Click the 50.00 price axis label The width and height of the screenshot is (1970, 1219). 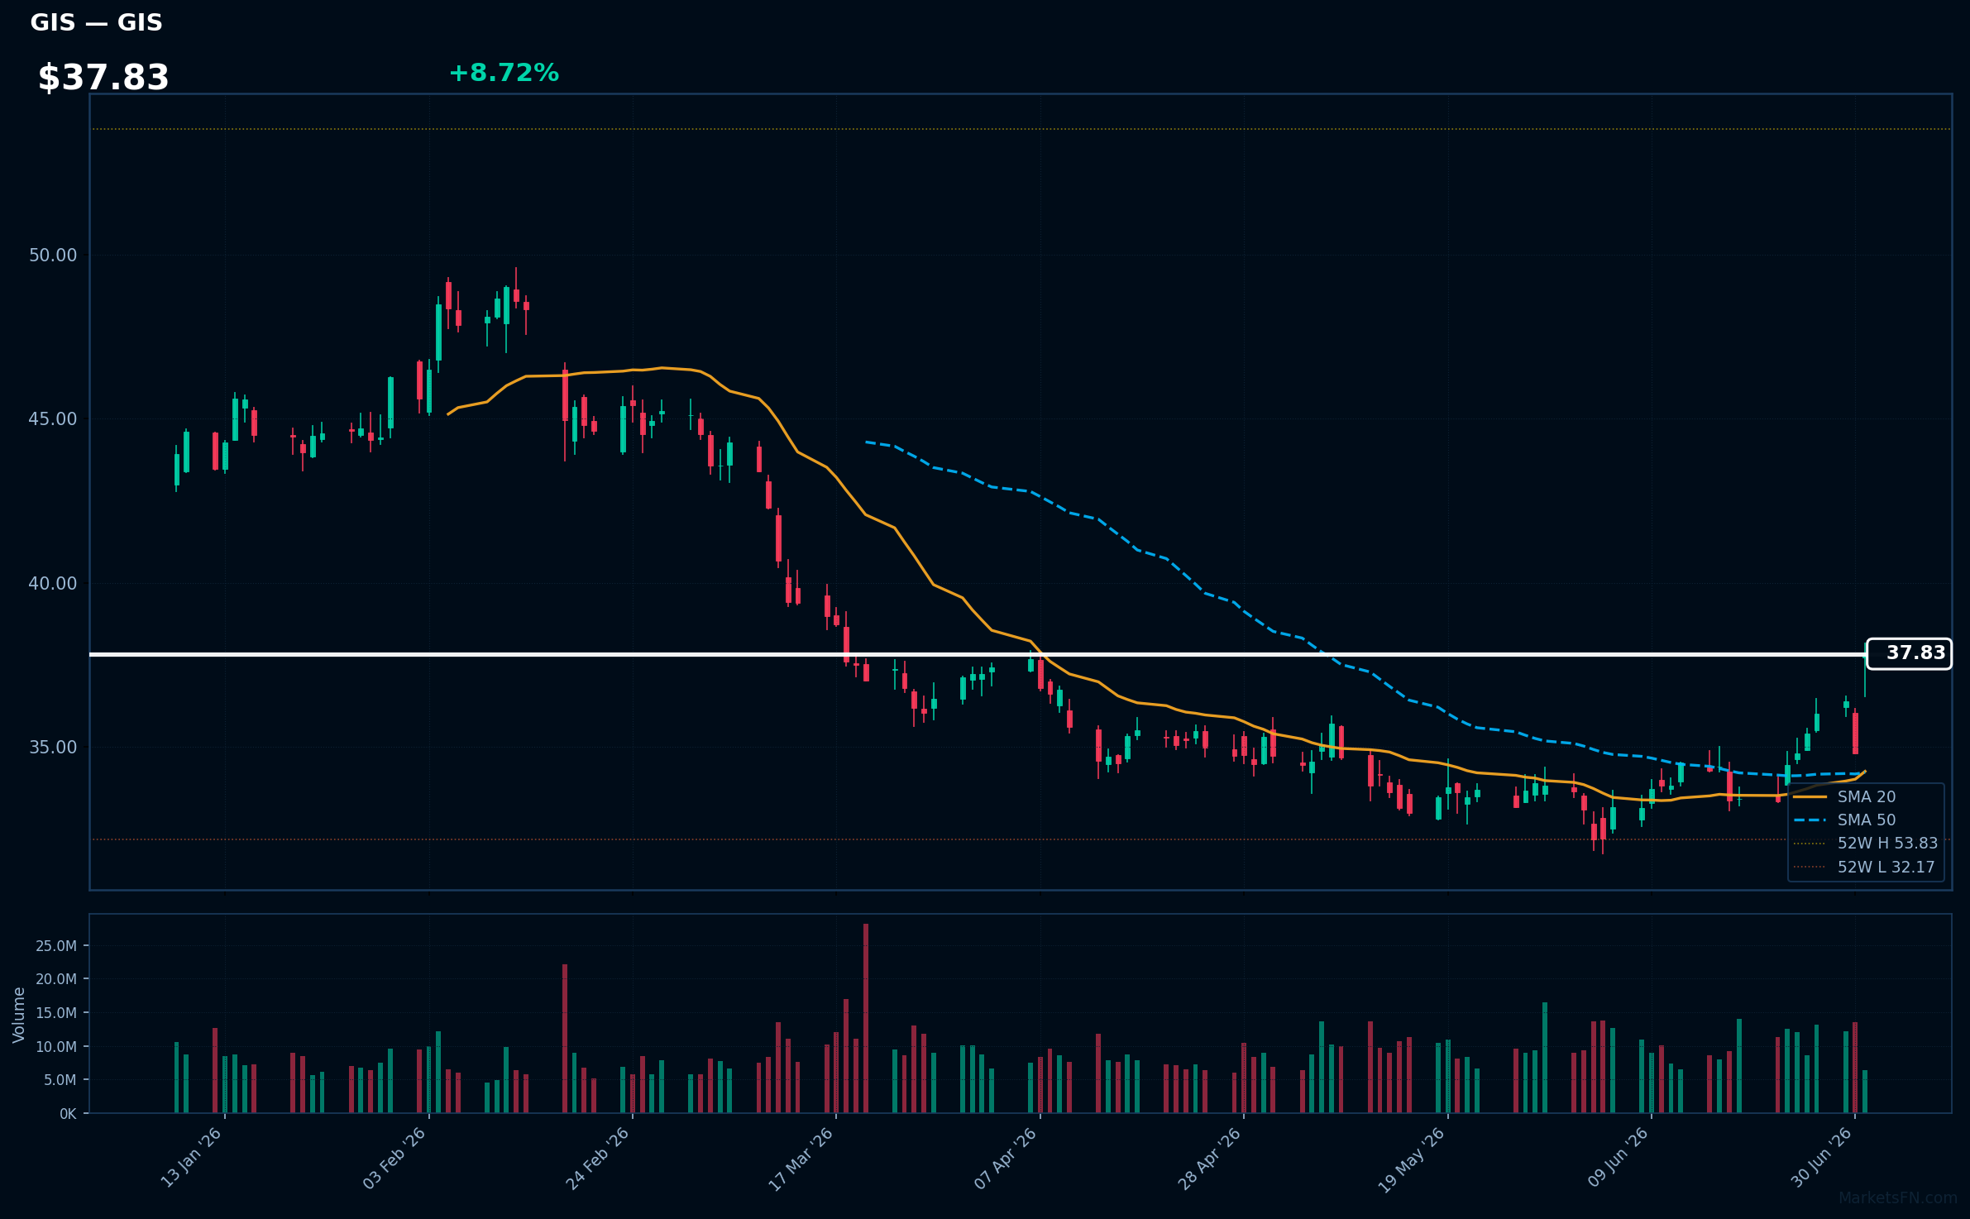53,256
